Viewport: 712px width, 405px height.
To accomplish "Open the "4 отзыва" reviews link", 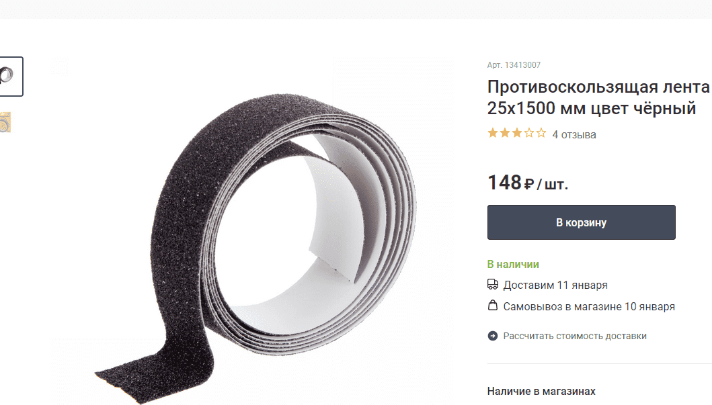I will tap(574, 135).
